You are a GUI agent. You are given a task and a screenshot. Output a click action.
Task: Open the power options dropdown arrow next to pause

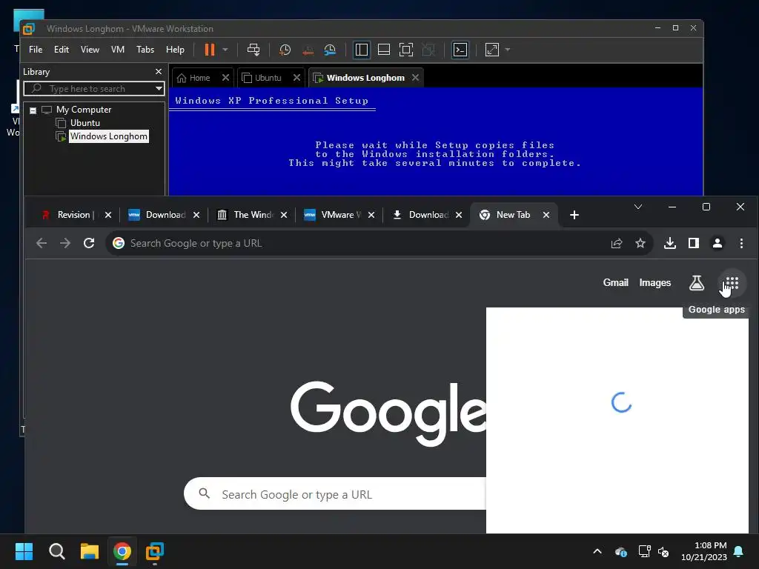pyautogui.click(x=225, y=50)
